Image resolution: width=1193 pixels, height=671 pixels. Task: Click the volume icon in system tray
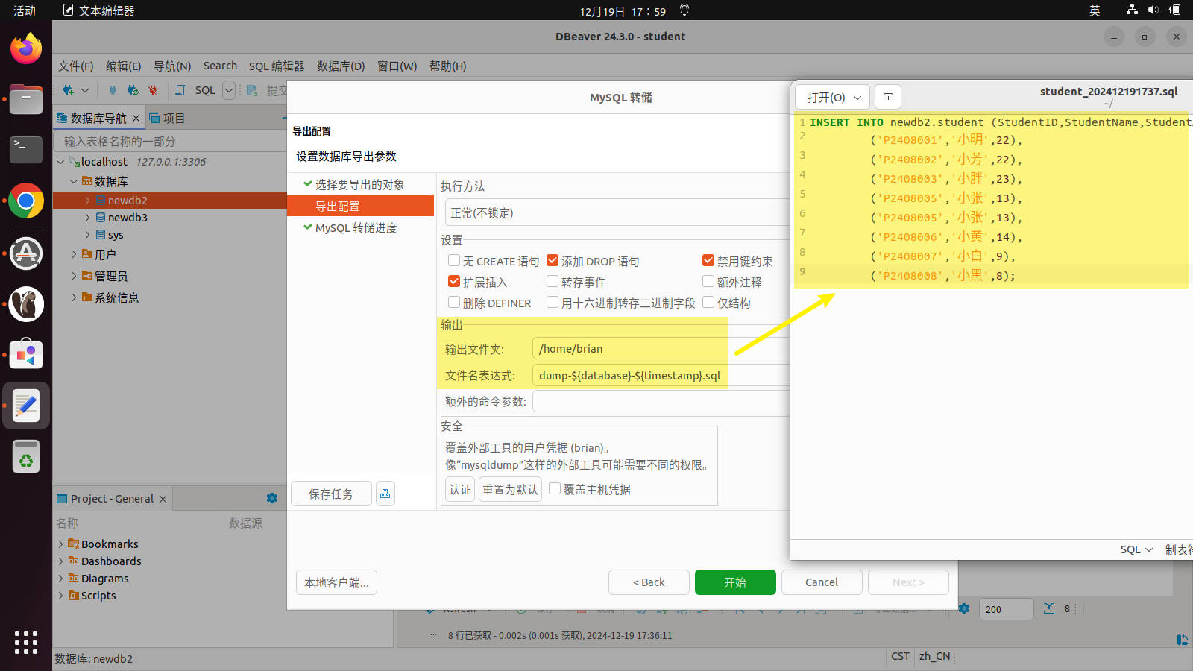pos(1153,10)
